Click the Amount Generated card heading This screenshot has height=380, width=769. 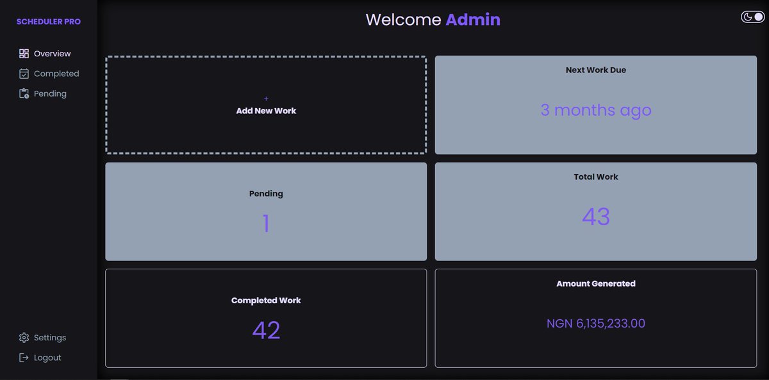point(596,283)
